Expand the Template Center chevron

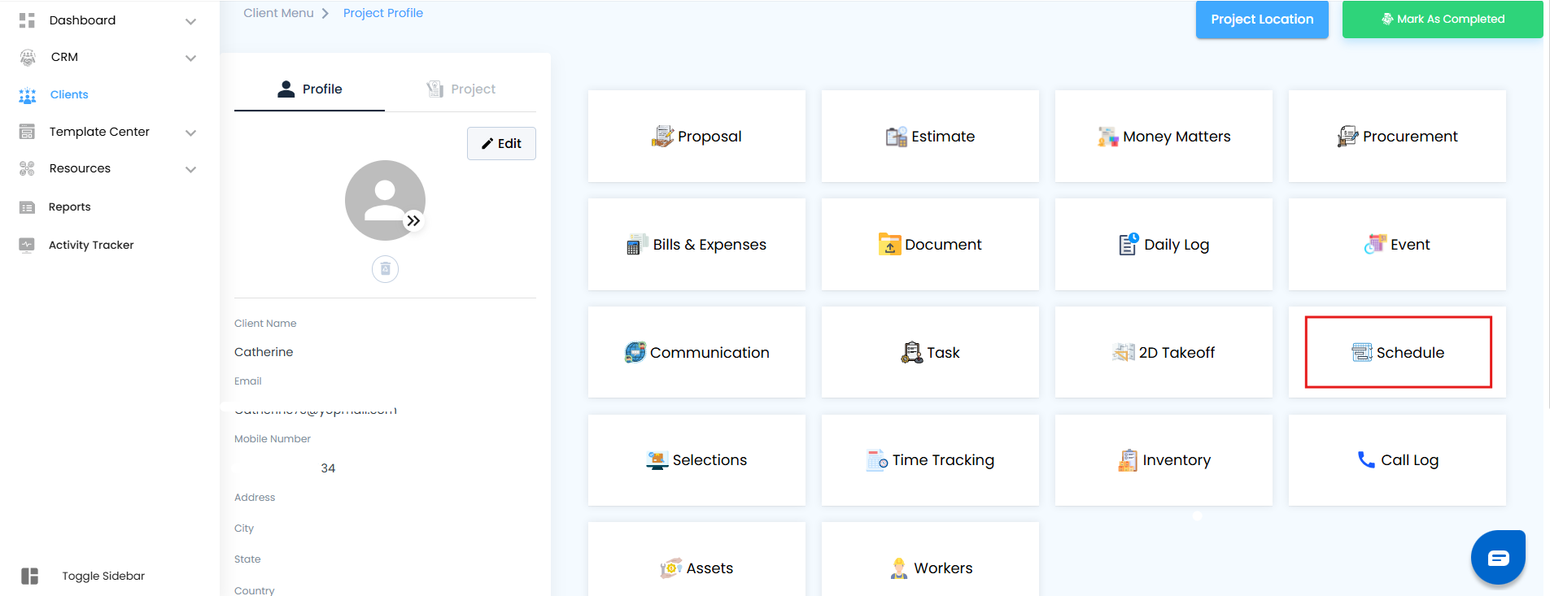191,133
